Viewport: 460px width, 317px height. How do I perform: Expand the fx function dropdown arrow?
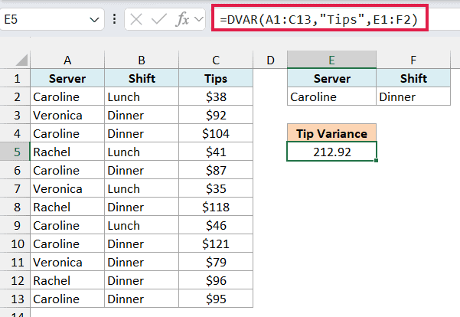coord(199,20)
